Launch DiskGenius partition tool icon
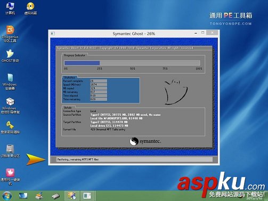This screenshot has width=268, height=201. click(x=10, y=34)
